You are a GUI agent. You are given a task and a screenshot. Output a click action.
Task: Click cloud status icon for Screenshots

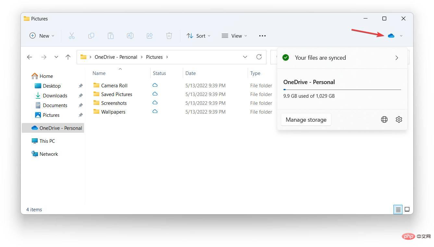point(155,103)
